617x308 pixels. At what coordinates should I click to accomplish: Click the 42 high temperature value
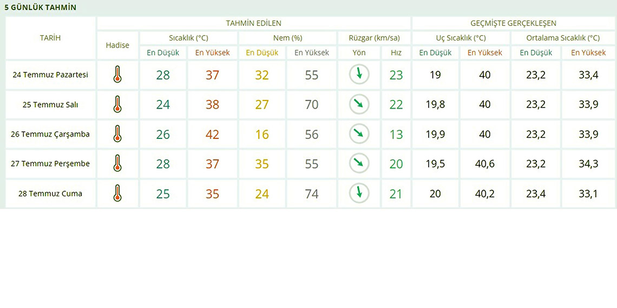[x=212, y=134]
